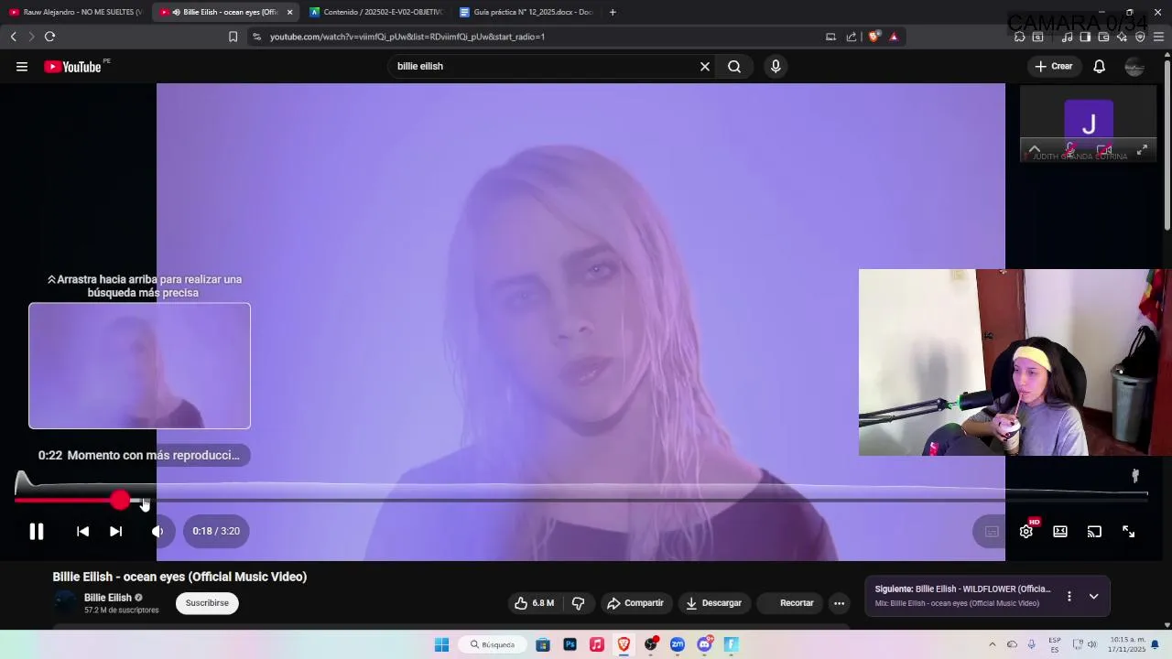The width and height of the screenshot is (1172, 659).
Task: Open Brave Wallet icon
Action: tap(1103, 37)
